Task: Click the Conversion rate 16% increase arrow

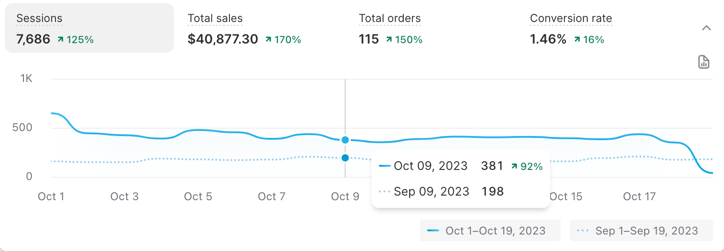Action: 577,40
